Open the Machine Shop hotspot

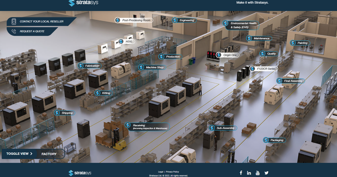(152, 67)
